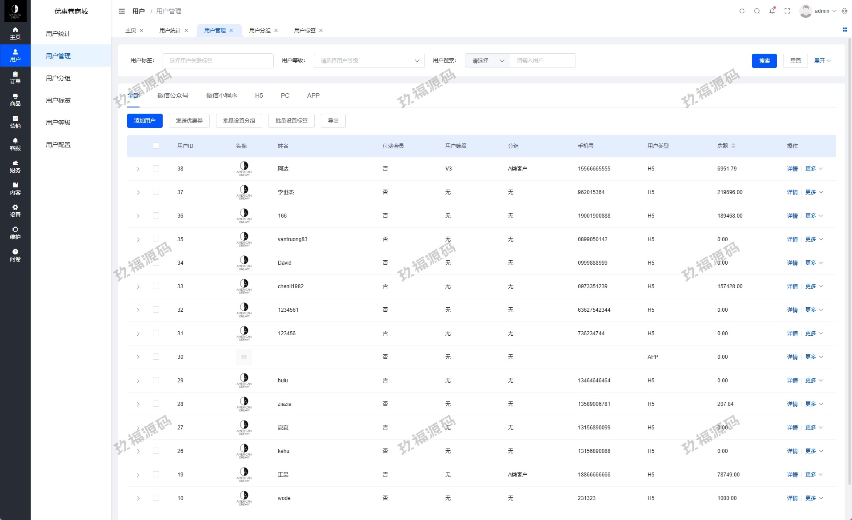Viewport: 852px width, 520px height.
Task: Open 订单 section in left sidebar
Action: point(15,78)
